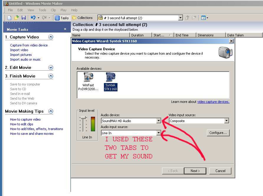Click the Name column header
The height and width of the screenshot is (196, 263).
tap(100, 35)
